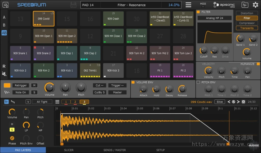
Task: Click the Cutoff knob in the Filter panel
Action: click(x=203, y=51)
